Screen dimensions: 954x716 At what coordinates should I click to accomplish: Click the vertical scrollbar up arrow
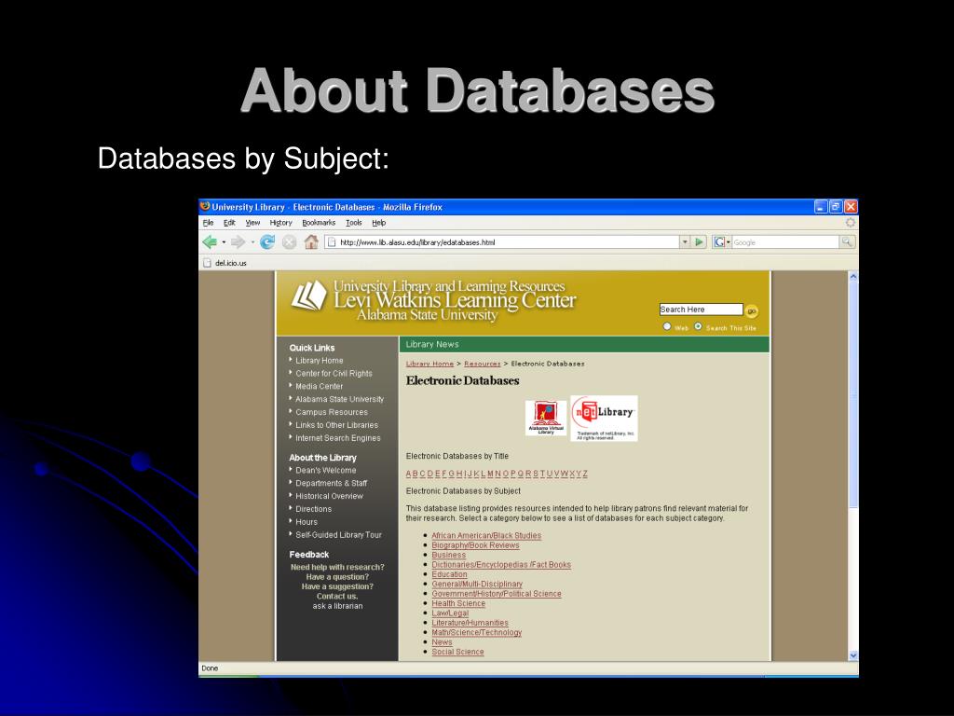coord(853,276)
